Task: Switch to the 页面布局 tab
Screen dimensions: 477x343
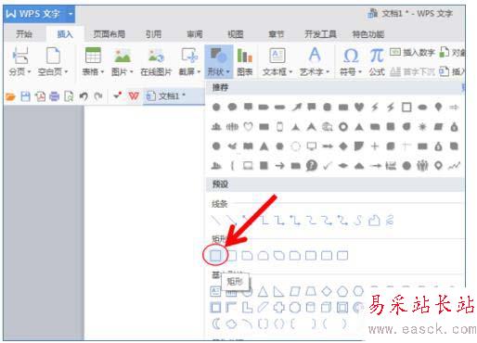Action: 110,34
